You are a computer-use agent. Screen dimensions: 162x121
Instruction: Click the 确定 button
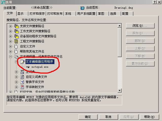[x=88, y=117]
